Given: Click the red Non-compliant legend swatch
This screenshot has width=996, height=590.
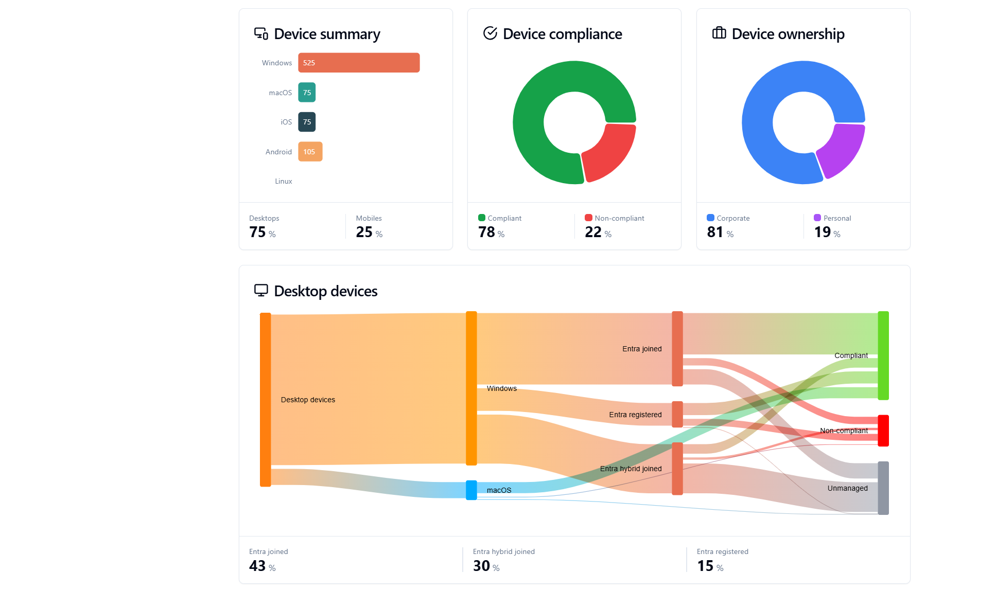Looking at the screenshot, I should pos(588,218).
